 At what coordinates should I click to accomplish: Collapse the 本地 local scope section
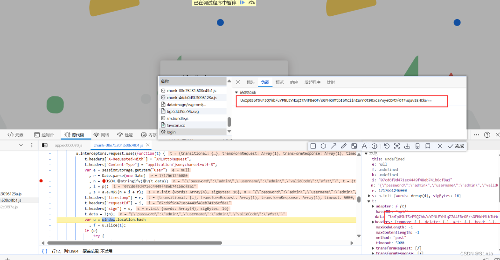coord(366,153)
